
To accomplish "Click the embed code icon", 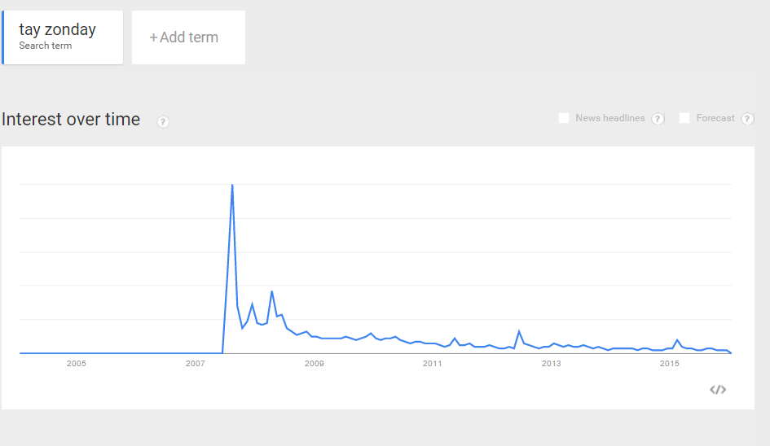I will click(x=717, y=390).
